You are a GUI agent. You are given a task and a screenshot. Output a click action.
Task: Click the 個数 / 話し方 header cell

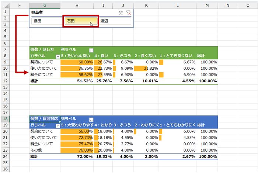(x=45, y=50)
